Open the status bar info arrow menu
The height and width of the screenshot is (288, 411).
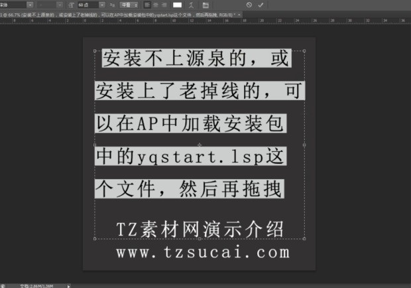[x=68, y=286]
